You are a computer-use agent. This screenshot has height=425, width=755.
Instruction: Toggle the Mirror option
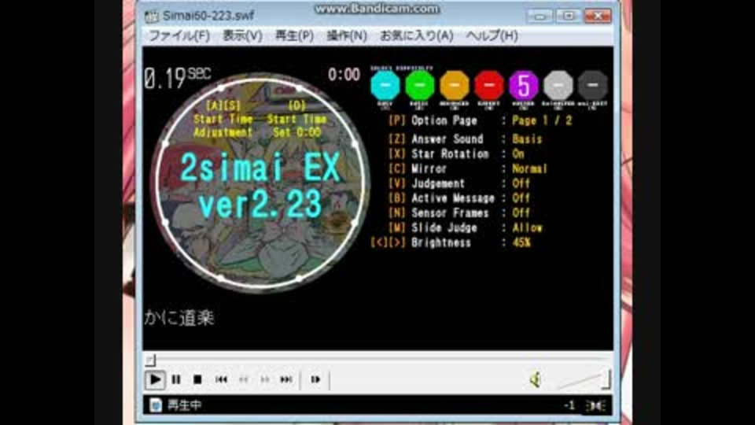click(468, 169)
